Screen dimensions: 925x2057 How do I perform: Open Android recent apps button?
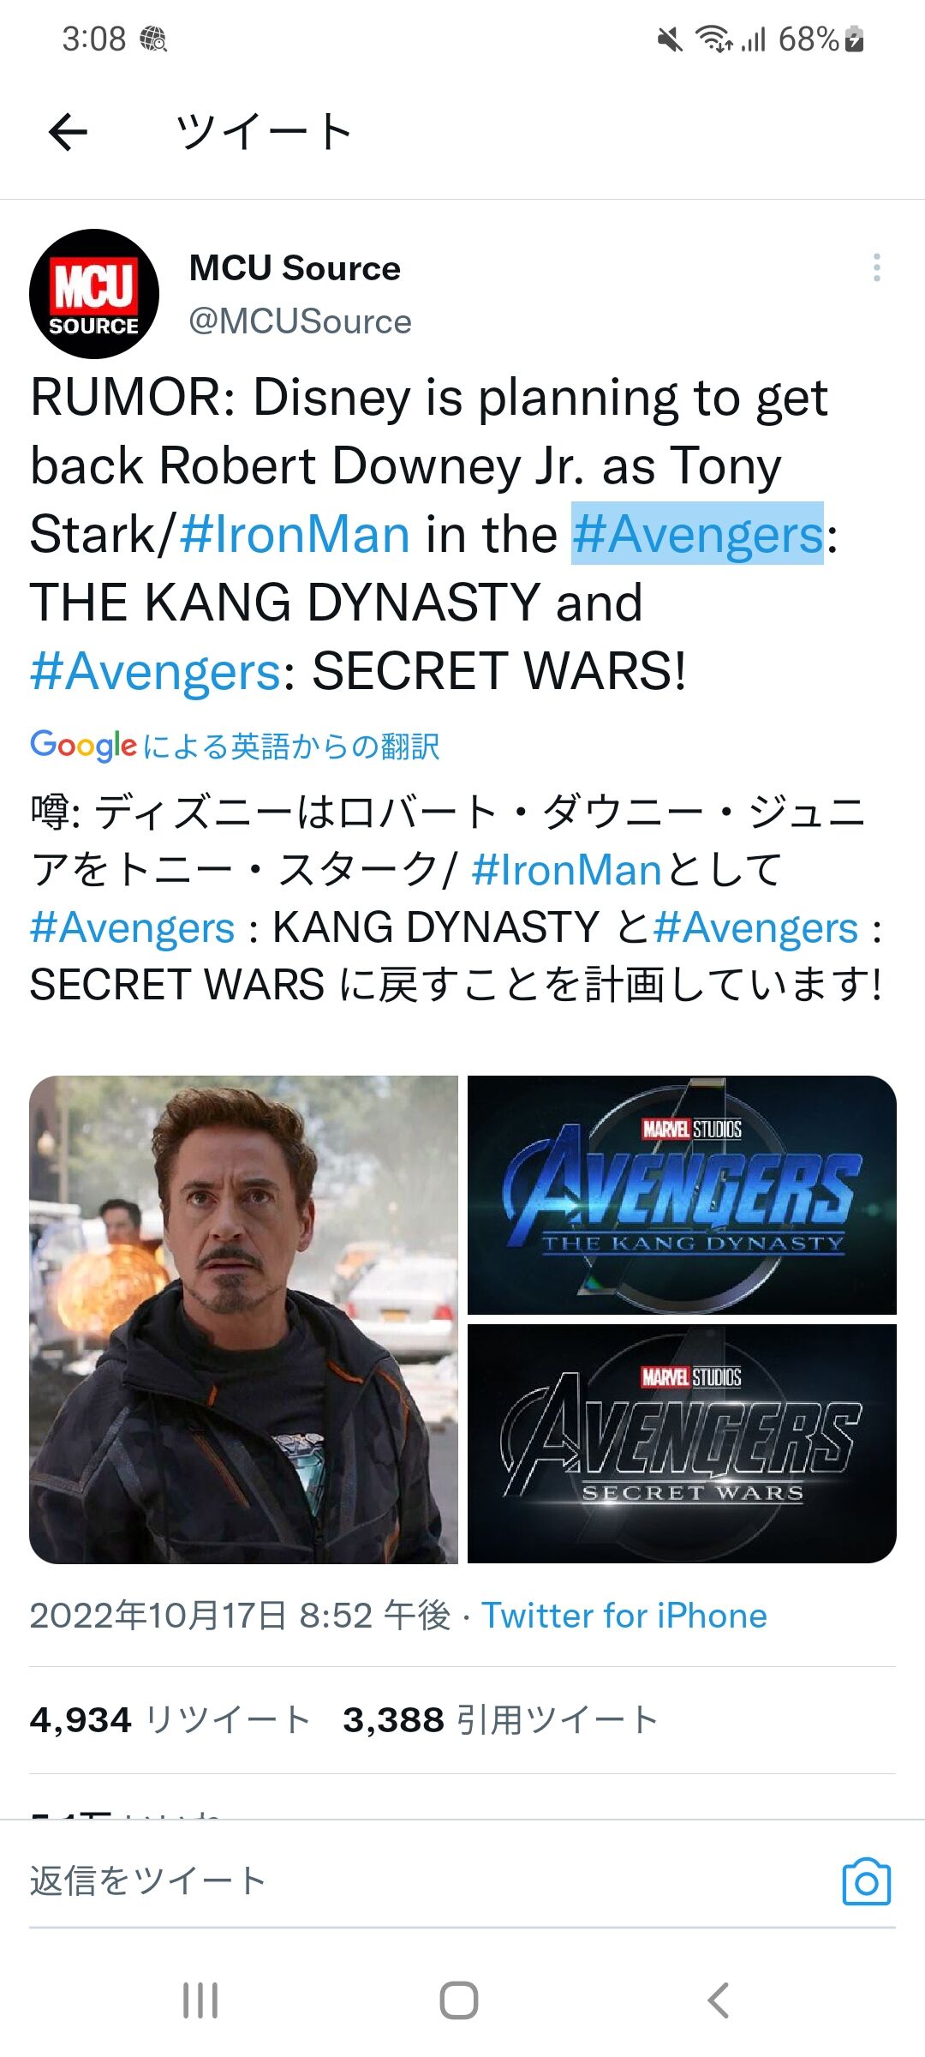tap(200, 2000)
